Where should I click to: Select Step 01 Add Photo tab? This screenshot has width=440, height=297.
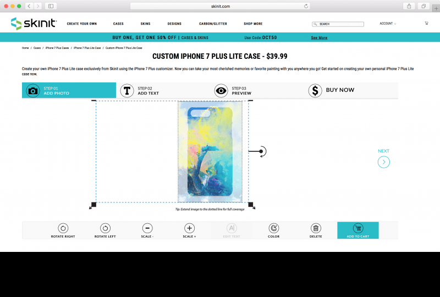(69, 90)
